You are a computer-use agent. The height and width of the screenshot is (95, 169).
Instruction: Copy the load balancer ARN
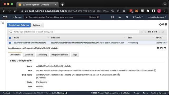(155, 70)
